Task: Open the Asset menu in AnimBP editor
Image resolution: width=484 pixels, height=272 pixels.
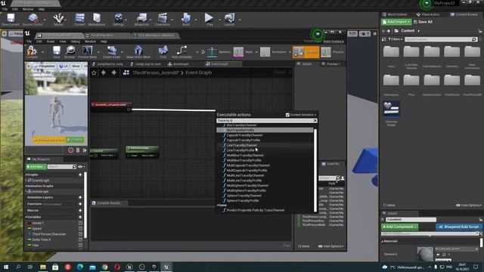Action: (51, 42)
